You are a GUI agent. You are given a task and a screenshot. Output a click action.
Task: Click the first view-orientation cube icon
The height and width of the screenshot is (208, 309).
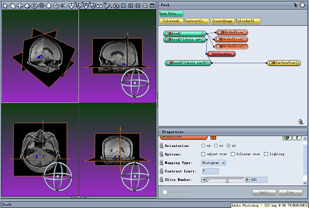[72, 6]
